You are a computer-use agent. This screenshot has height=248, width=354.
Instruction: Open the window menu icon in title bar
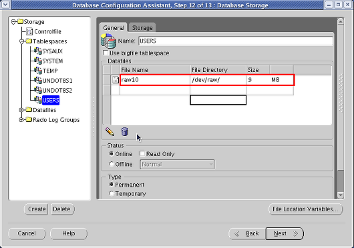tap(5, 5)
